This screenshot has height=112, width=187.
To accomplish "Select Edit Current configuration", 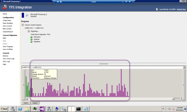I will 7,29.
